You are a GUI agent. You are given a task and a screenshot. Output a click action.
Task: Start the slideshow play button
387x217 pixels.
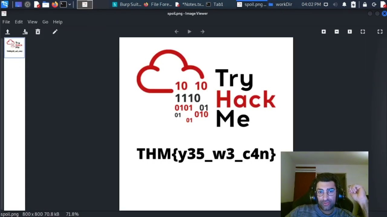point(189,32)
